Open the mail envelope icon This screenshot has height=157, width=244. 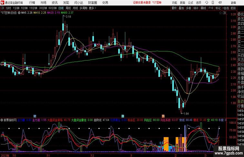point(220,3)
